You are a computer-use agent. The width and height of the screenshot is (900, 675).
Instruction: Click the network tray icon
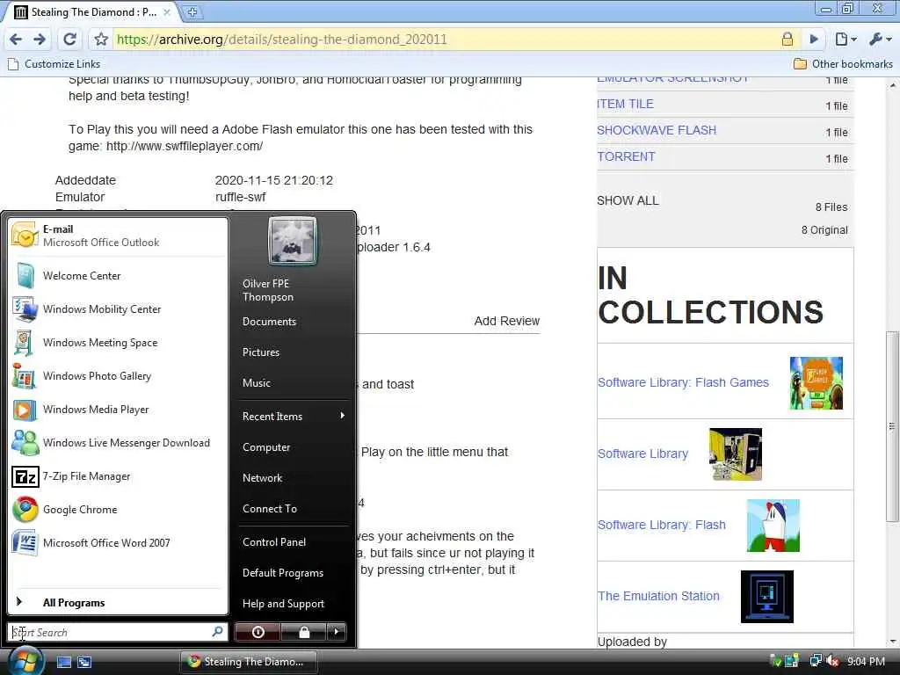pyautogui.click(x=815, y=661)
